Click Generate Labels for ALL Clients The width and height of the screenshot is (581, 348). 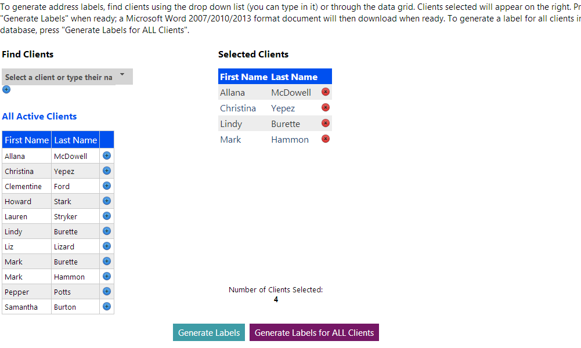pos(314,332)
